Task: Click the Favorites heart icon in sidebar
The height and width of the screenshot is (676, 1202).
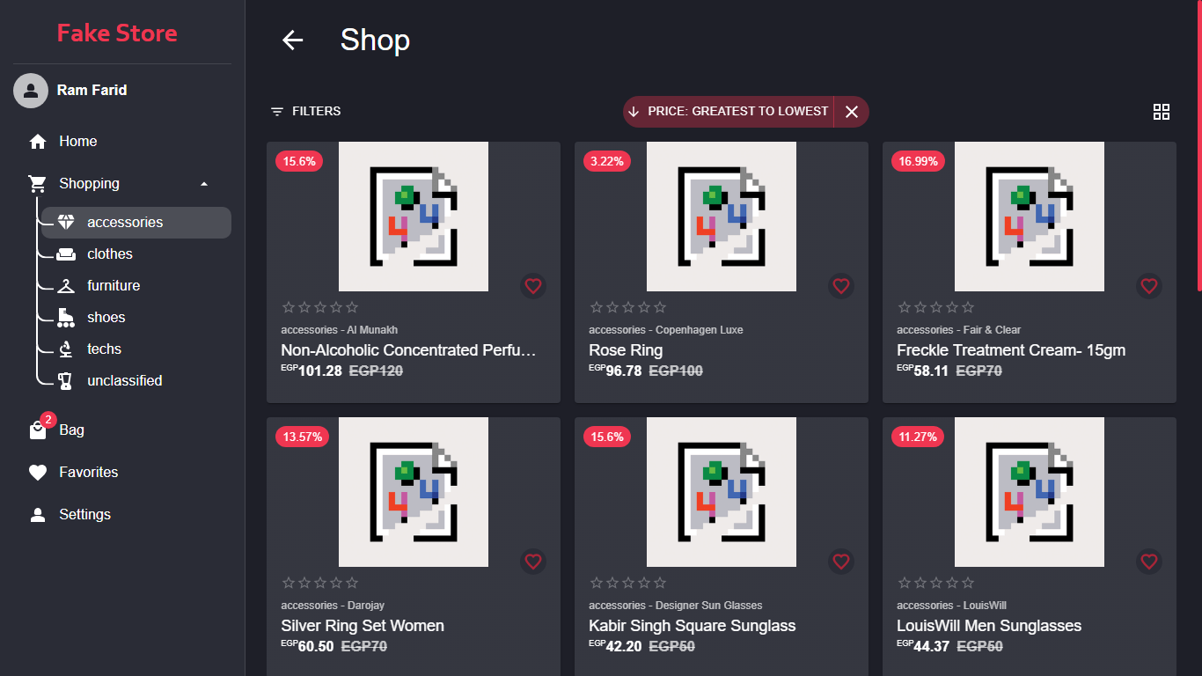Action: [38, 473]
